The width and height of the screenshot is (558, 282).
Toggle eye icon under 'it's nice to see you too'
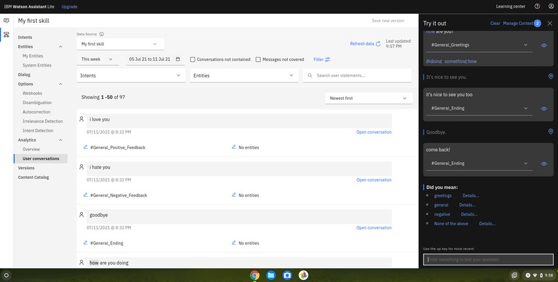pyautogui.click(x=543, y=109)
